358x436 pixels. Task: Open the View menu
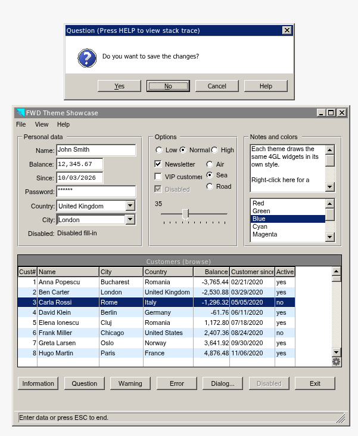tap(42, 124)
